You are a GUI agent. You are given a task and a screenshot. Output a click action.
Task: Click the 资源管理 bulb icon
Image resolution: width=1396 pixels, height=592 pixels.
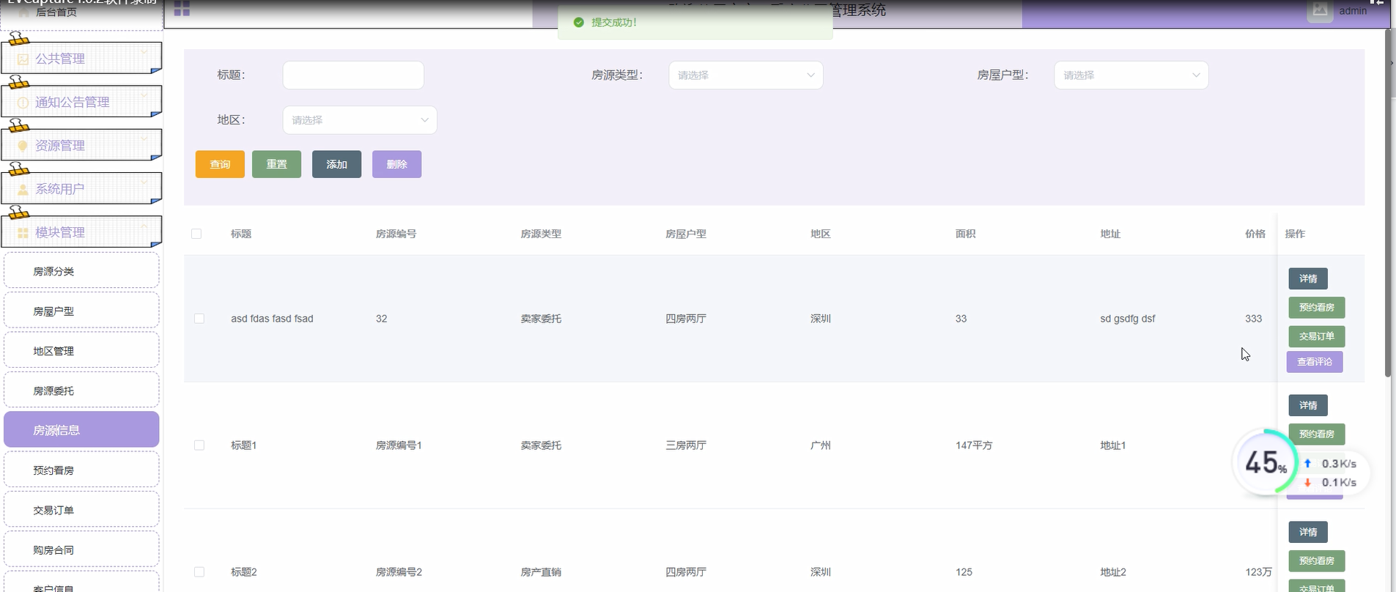(23, 146)
